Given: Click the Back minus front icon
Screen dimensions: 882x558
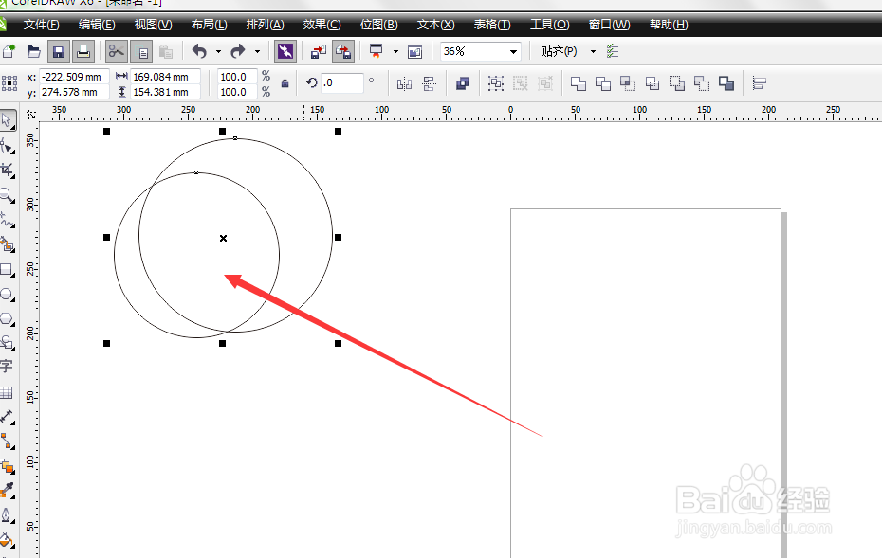Looking at the screenshot, I should [702, 83].
